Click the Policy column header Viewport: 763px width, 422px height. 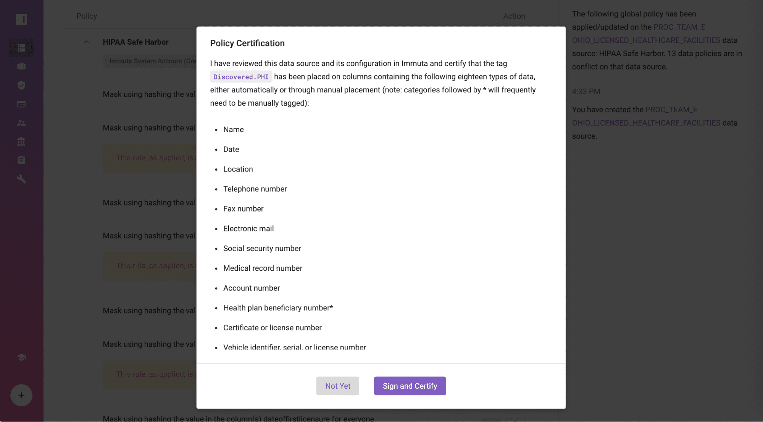(87, 16)
